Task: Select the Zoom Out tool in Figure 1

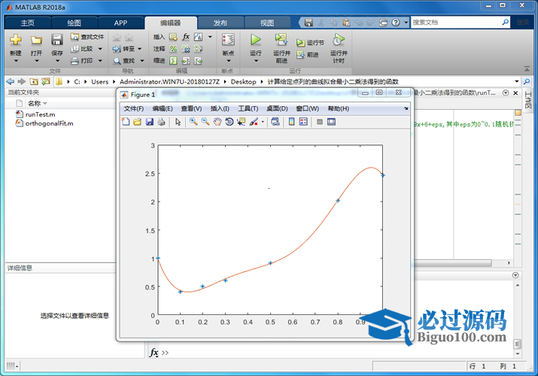Action: tap(205, 122)
